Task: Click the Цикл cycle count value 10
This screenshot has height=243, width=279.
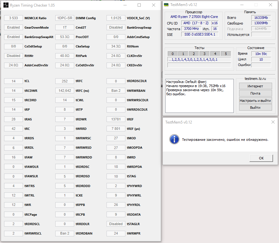Action: [261, 59]
